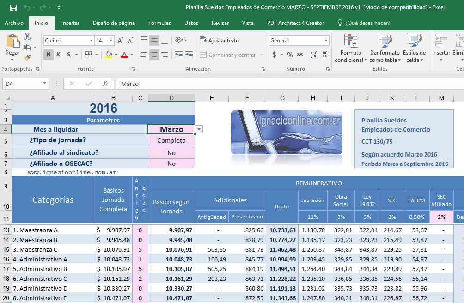This screenshot has height=303, width=464.
Task: Apply cell borders icon
Action: click(88, 55)
